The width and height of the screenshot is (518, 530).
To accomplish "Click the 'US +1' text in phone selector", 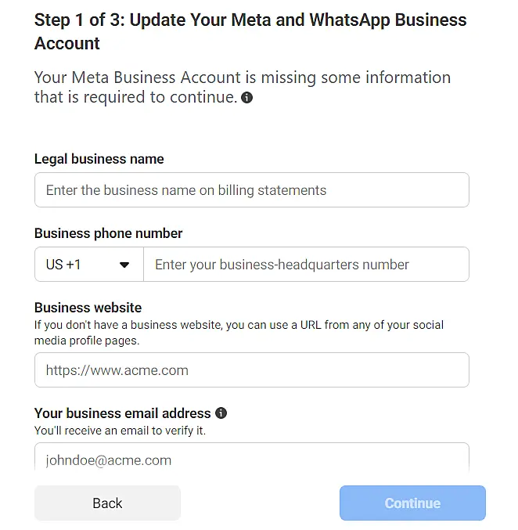I will [63, 265].
